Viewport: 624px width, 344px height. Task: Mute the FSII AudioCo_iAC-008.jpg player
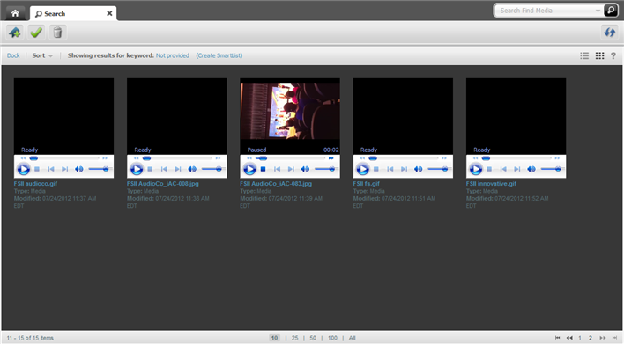point(192,169)
